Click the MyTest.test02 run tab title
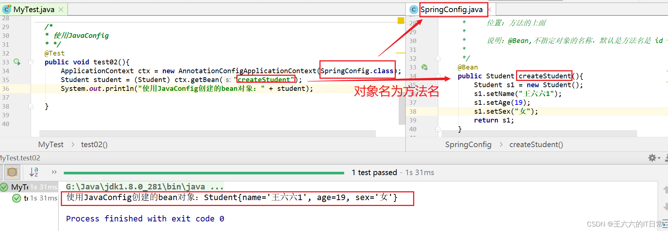The image size is (668, 231). pyautogui.click(x=20, y=158)
